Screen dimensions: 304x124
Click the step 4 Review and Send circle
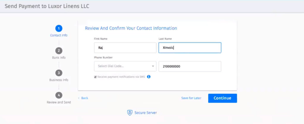tap(59, 95)
